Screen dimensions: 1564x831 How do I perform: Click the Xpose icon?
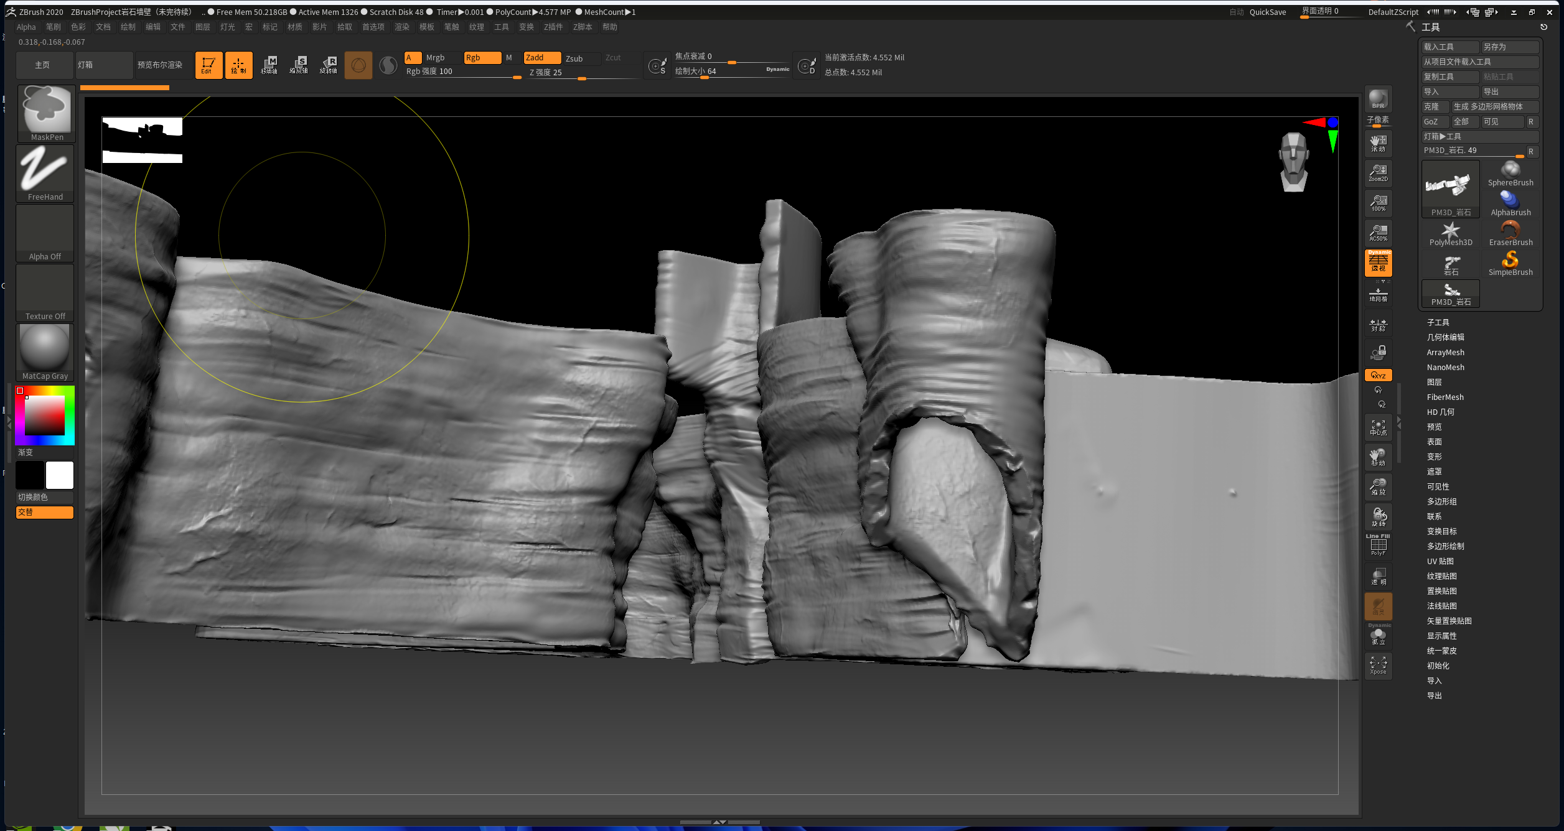coord(1378,665)
